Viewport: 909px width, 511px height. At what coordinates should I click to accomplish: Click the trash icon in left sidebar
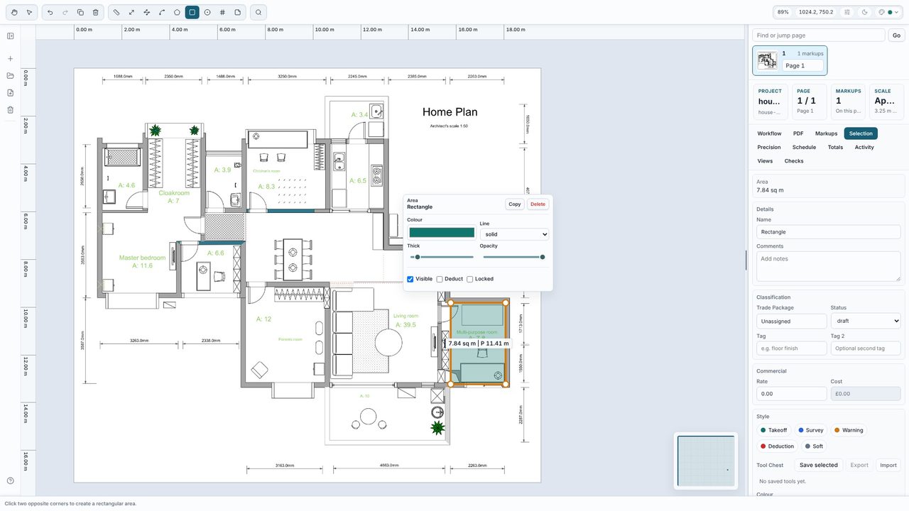click(11, 110)
